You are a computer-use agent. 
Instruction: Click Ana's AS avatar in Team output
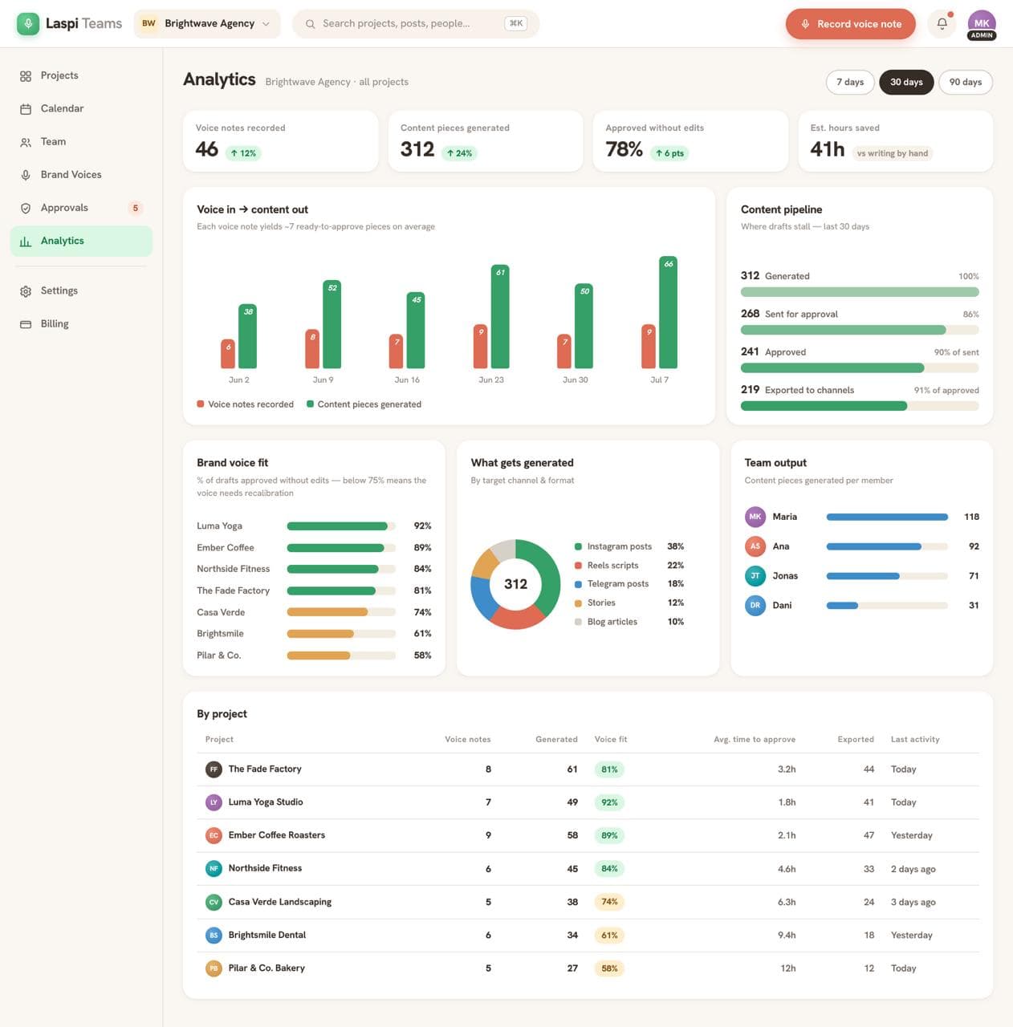[x=755, y=546]
